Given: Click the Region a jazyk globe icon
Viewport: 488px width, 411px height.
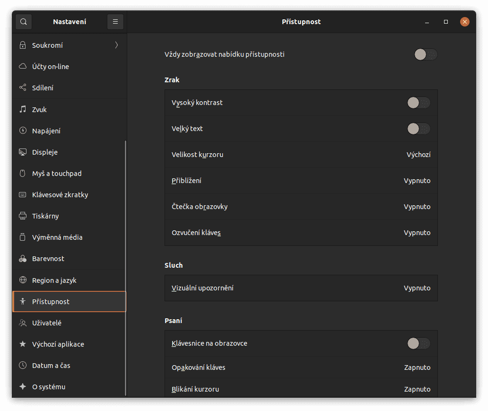Looking at the screenshot, I should [x=22, y=280].
